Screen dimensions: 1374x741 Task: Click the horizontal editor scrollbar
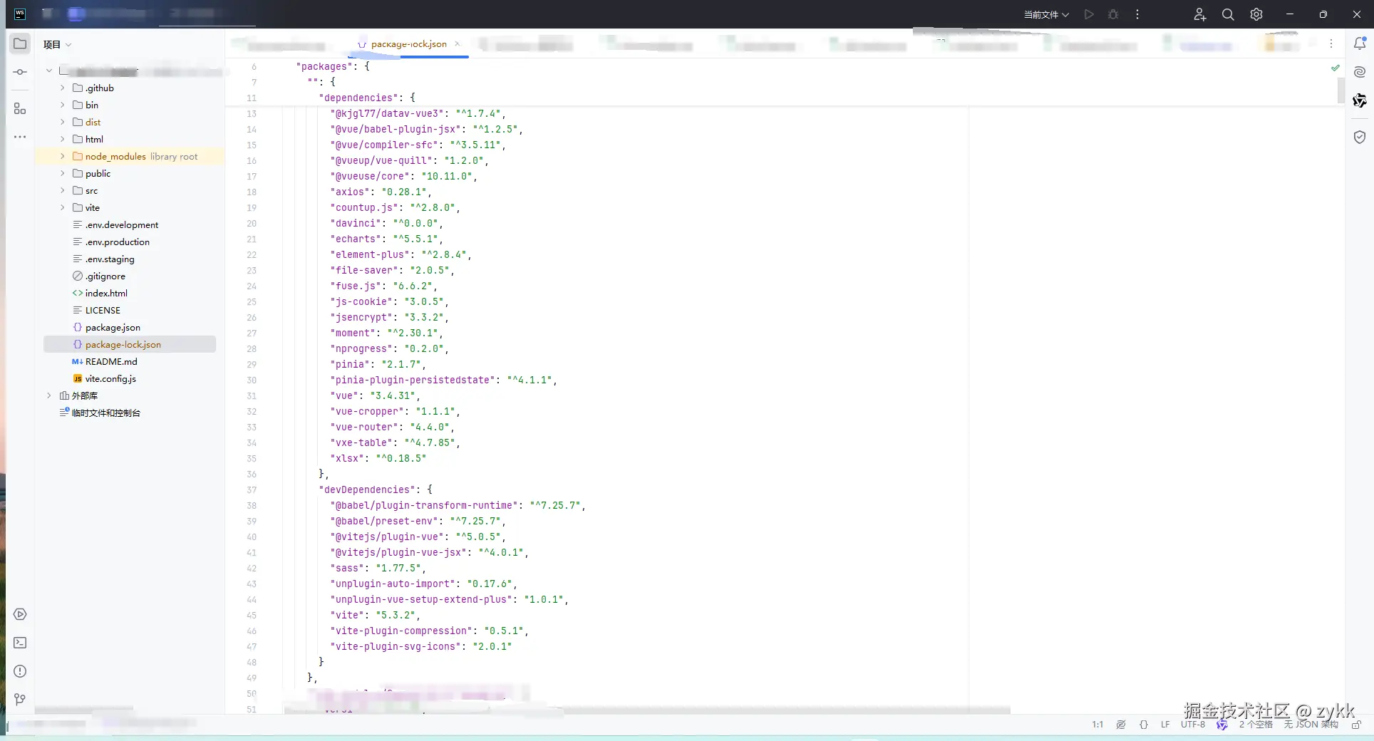[x=647, y=710]
